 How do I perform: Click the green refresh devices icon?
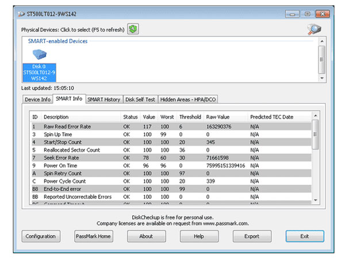(x=133, y=29)
